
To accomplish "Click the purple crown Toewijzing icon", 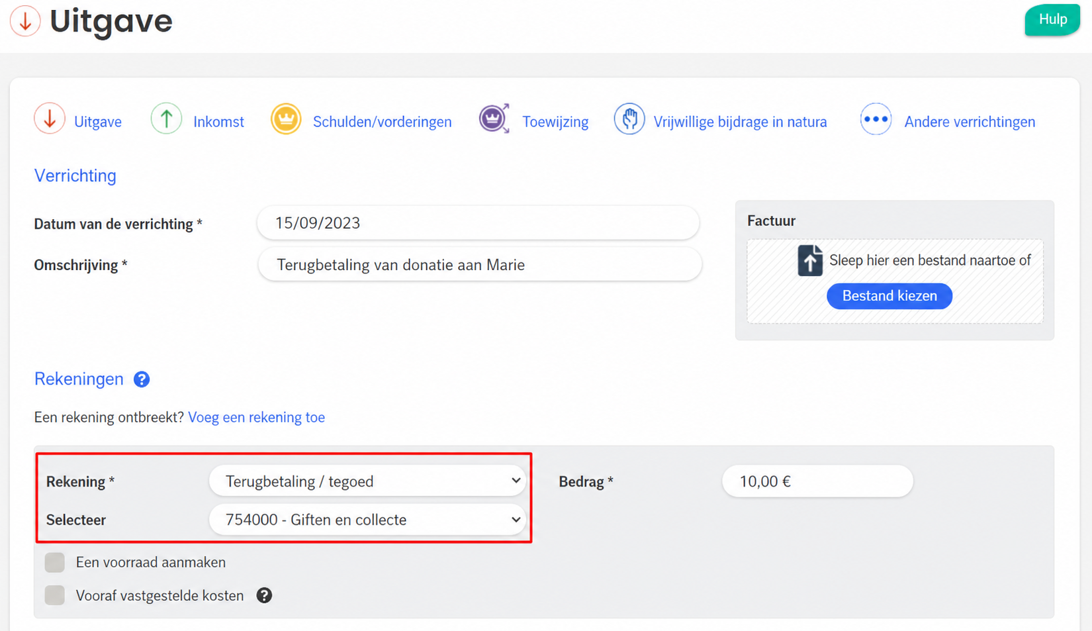I will point(494,119).
